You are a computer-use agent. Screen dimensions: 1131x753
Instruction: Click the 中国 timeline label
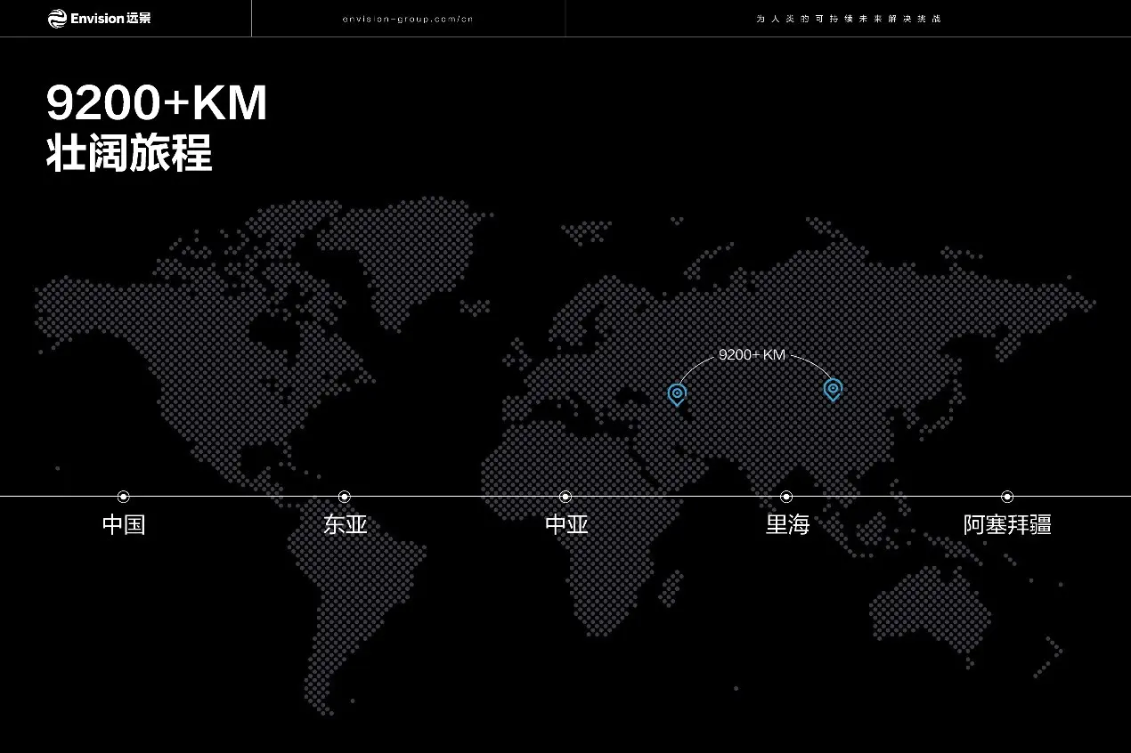124,524
